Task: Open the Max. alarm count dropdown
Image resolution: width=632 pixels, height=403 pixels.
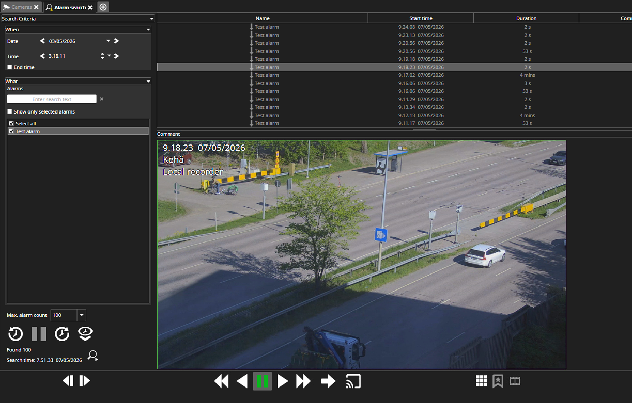Action: coord(82,315)
